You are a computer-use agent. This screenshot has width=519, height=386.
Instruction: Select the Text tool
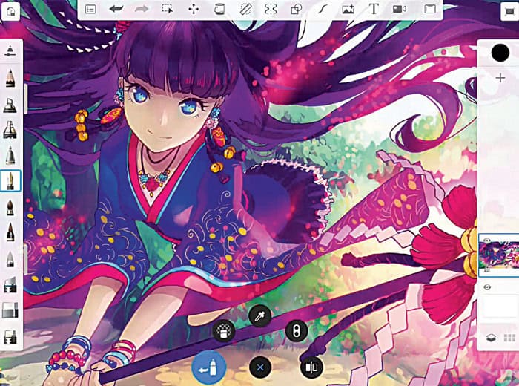coord(374,9)
